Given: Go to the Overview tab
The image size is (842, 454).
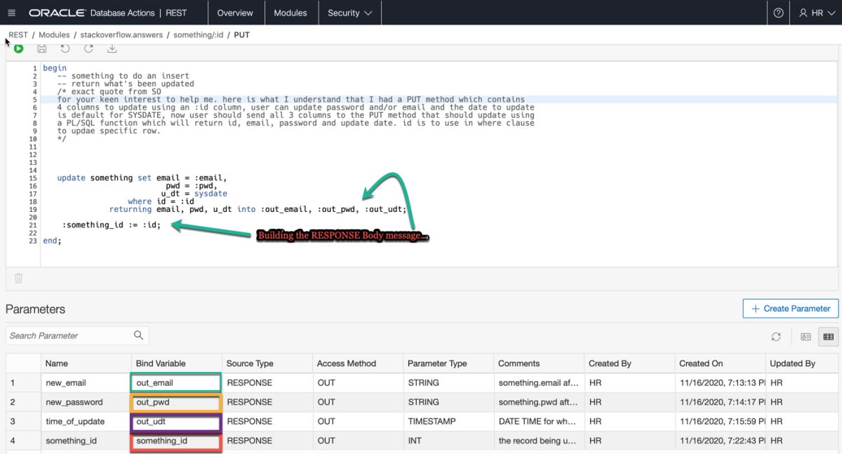Looking at the screenshot, I should 235,13.
